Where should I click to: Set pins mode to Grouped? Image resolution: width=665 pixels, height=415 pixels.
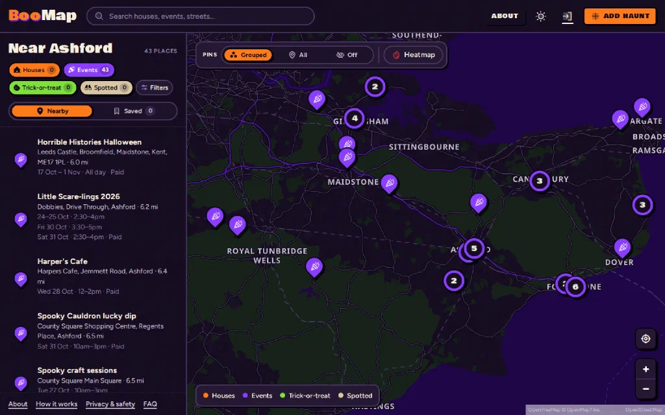click(x=248, y=55)
